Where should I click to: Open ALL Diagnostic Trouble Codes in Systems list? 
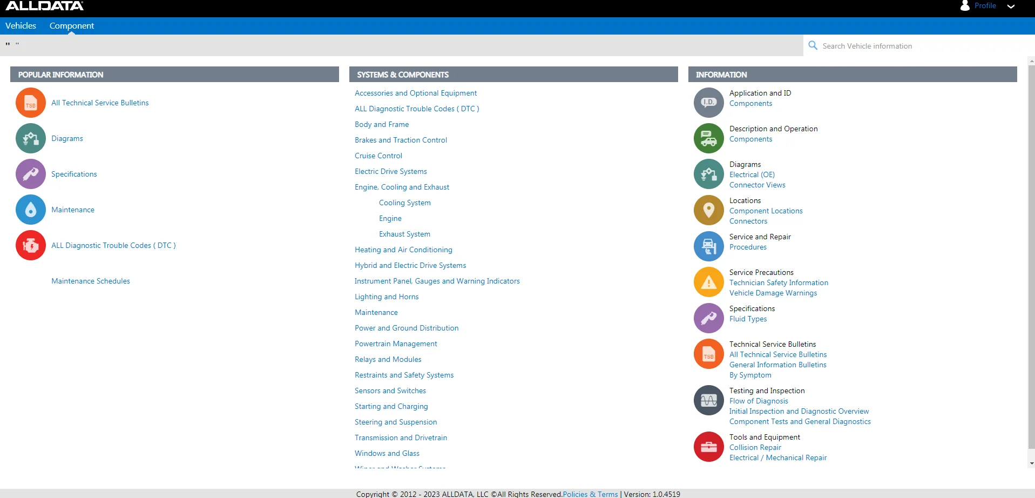click(417, 109)
